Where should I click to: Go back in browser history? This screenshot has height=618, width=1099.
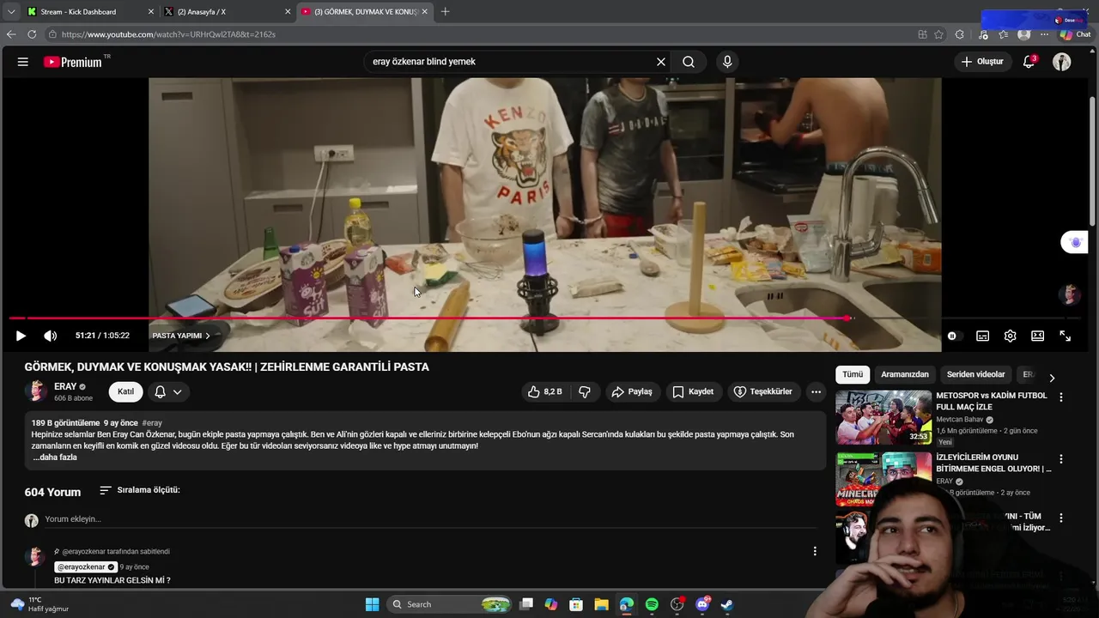click(x=11, y=34)
